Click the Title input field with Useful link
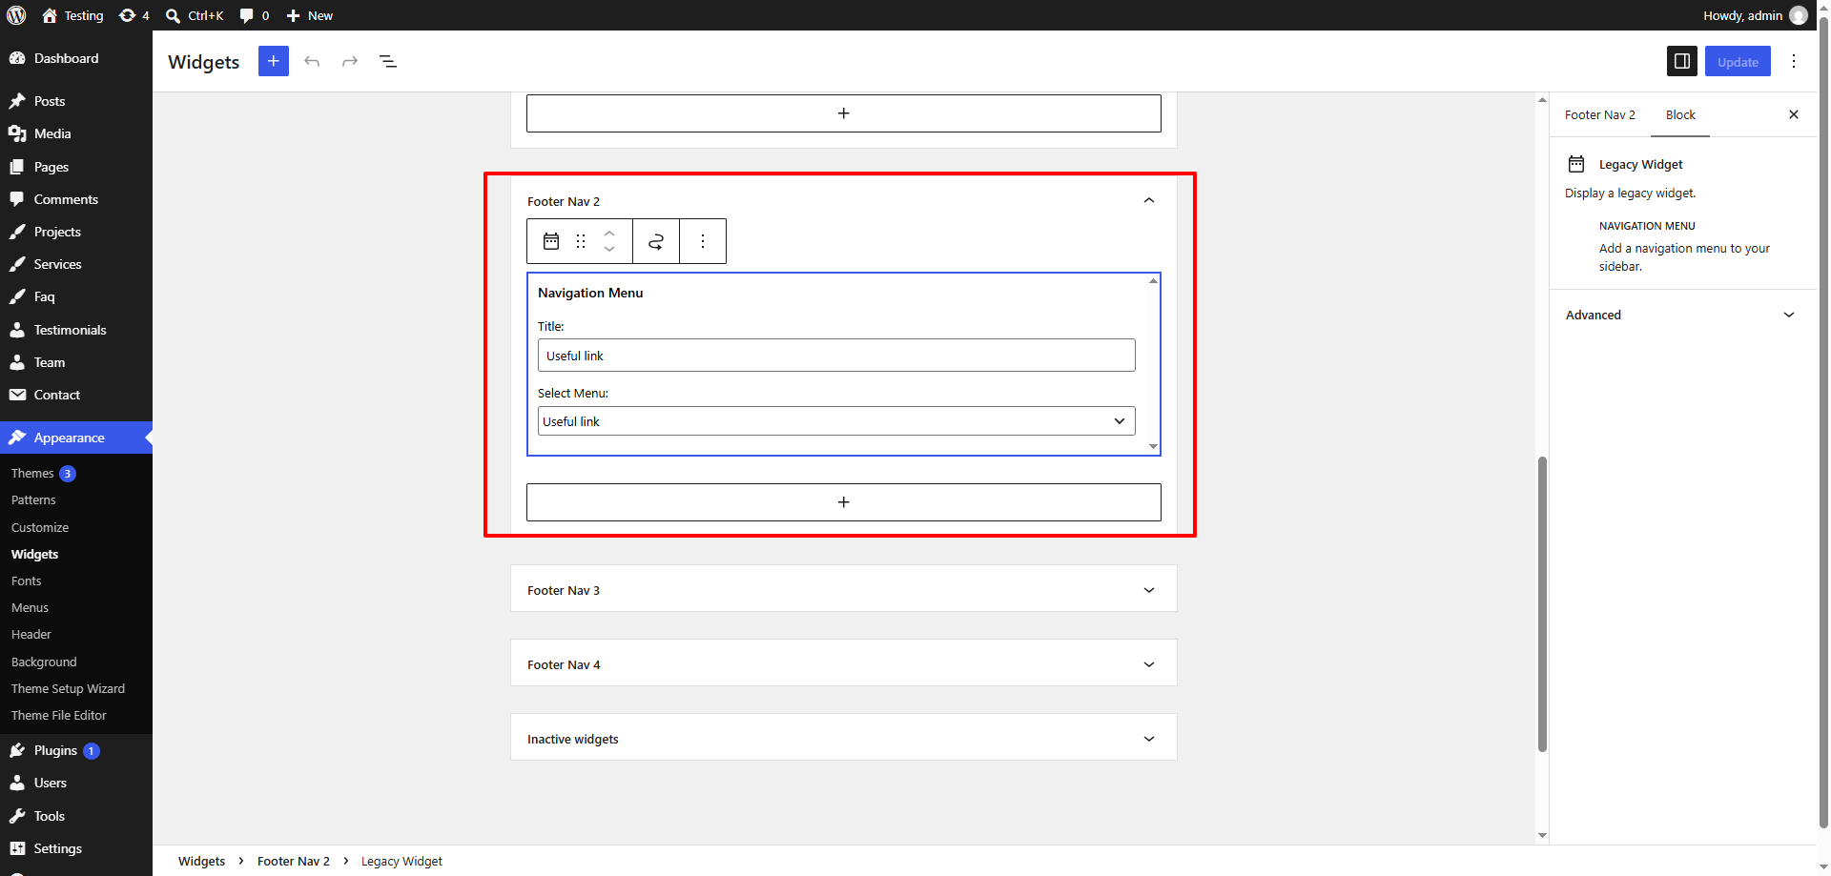Viewport: 1831px width, 876px height. point(836,356)
